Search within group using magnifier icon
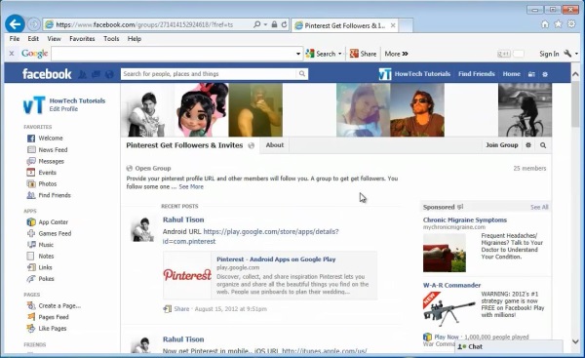 click(543, 145)
